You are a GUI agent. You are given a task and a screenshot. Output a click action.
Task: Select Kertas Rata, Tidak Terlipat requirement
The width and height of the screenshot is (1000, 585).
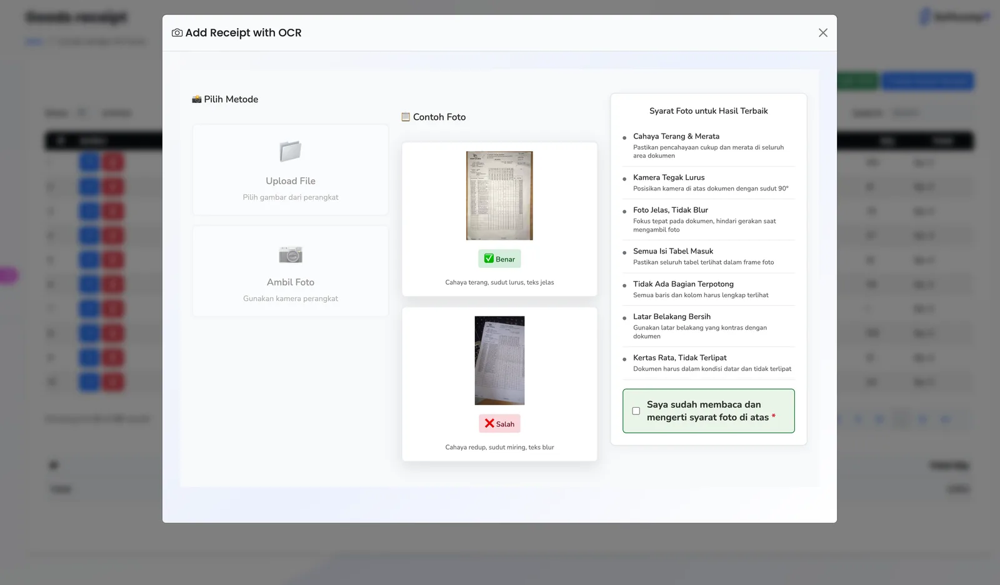[709, 363]
